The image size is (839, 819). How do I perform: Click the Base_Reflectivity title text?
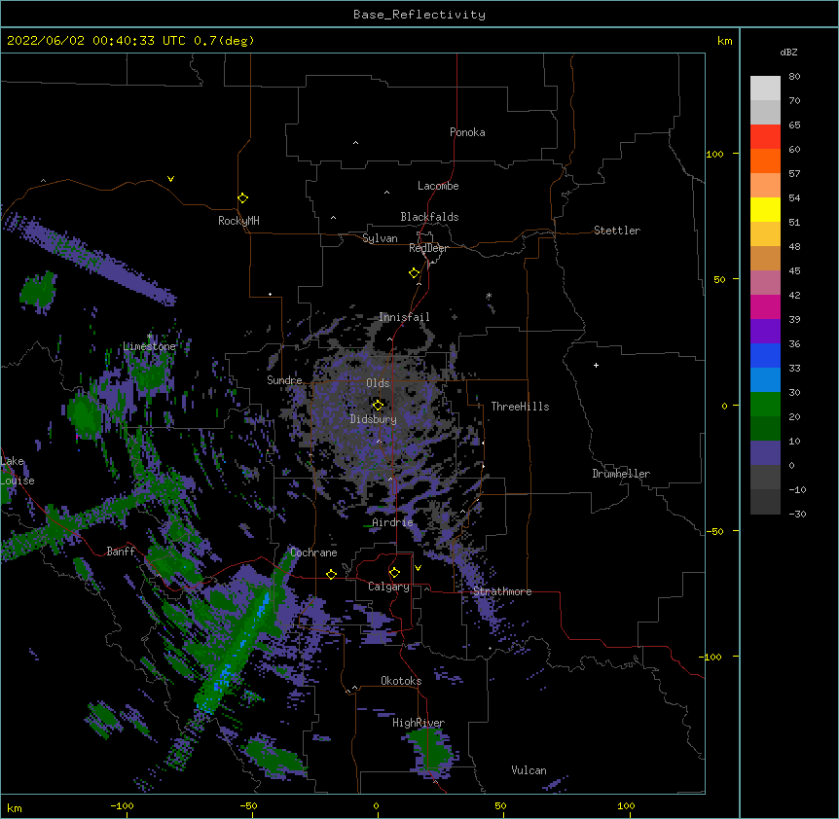pos(419,15)
